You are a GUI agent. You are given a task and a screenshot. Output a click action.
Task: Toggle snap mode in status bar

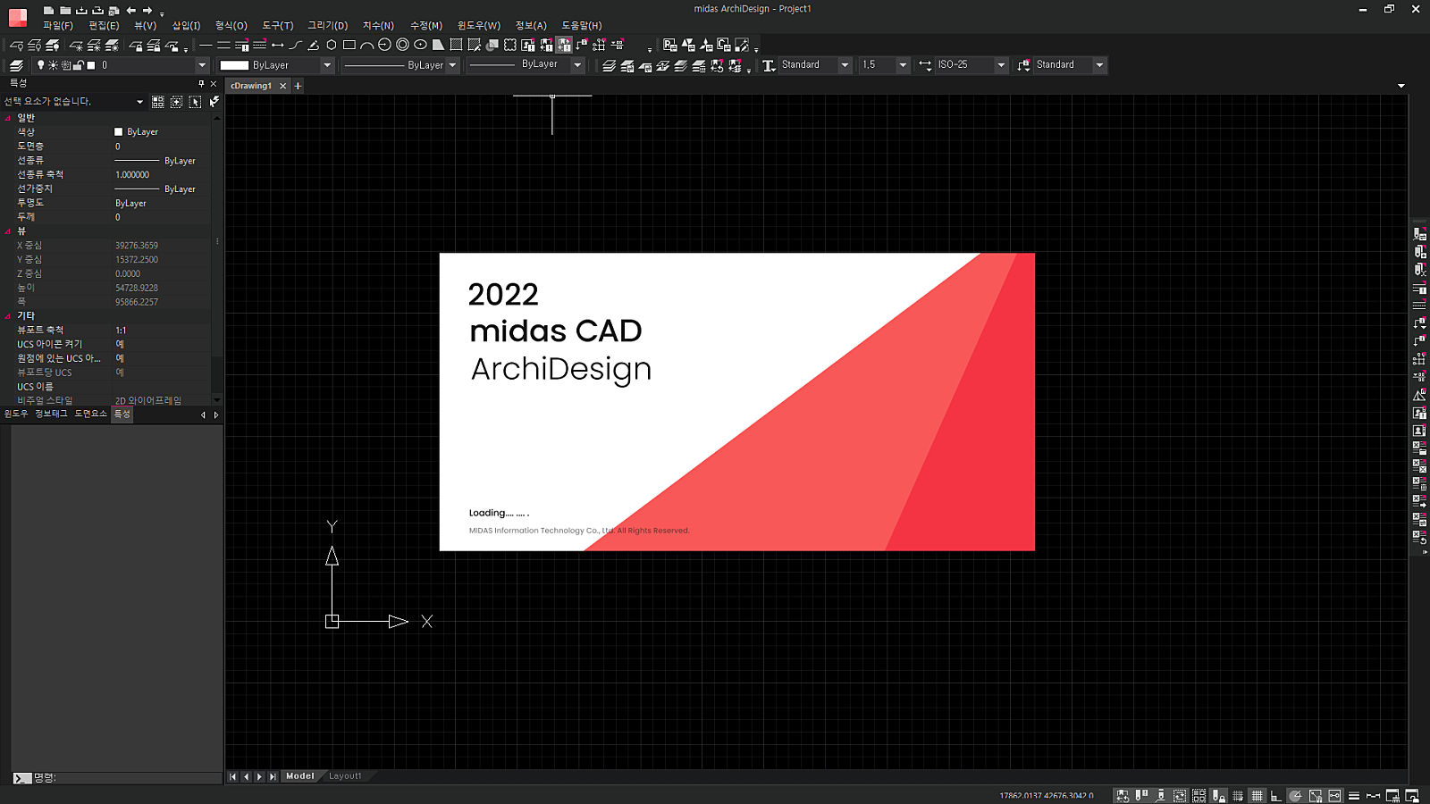[x=1238, y=795]
